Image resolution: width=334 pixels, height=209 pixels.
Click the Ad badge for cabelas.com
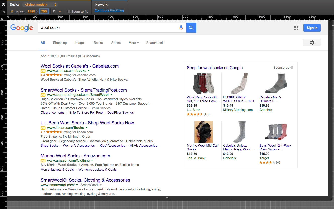click(43, 71)
